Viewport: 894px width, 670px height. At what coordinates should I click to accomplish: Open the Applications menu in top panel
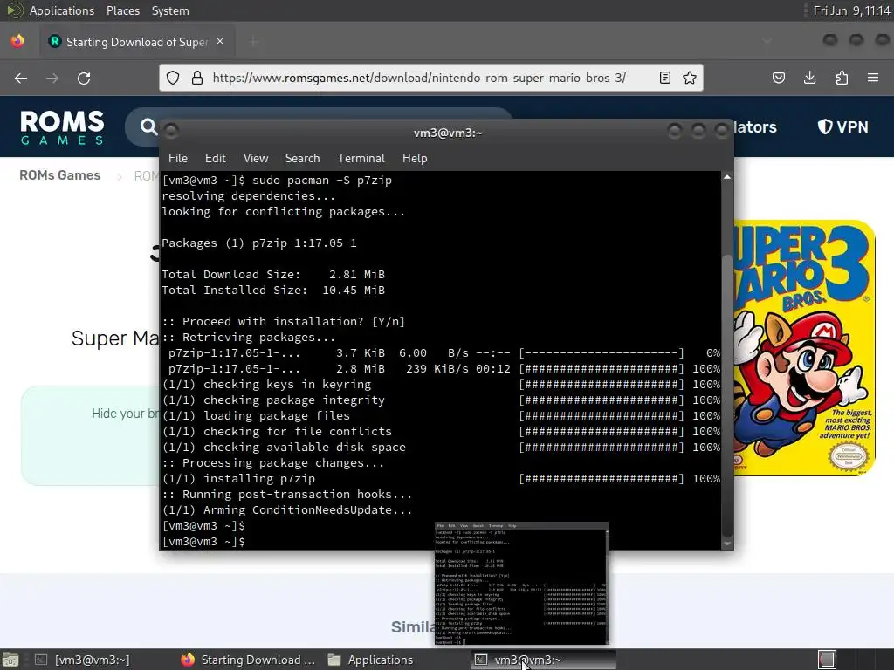[62, 10]
